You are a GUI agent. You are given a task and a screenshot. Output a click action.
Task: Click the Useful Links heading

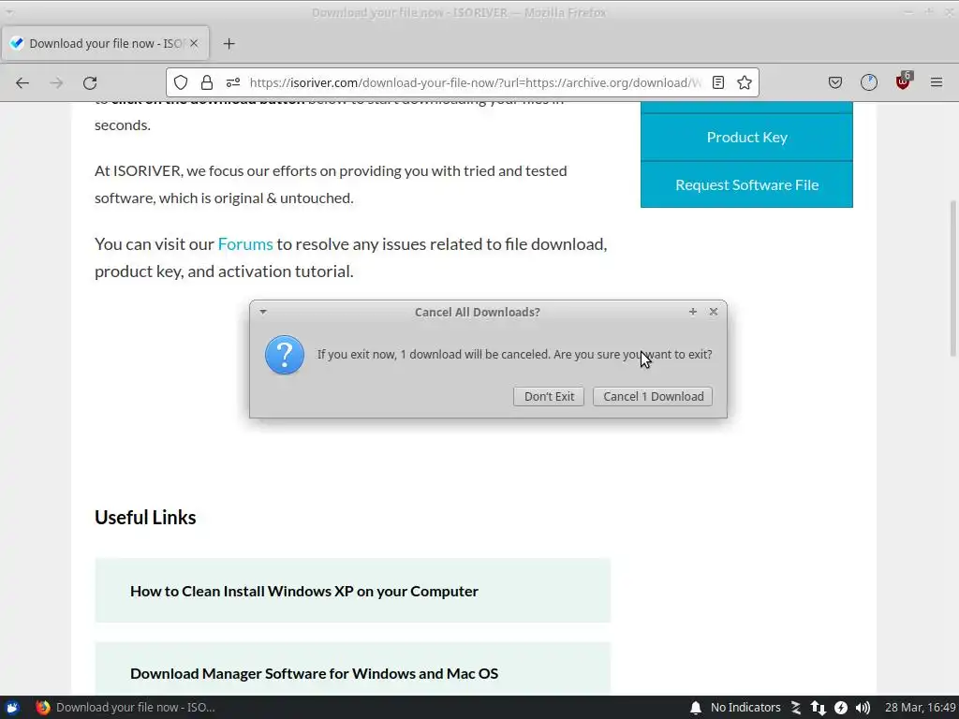145,517
